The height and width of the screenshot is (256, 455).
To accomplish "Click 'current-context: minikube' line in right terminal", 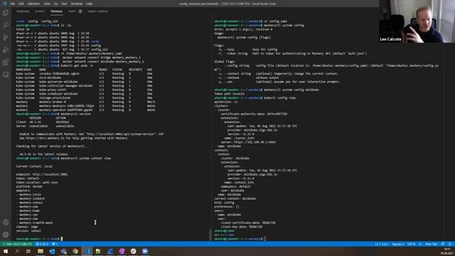I will point(235,198).
